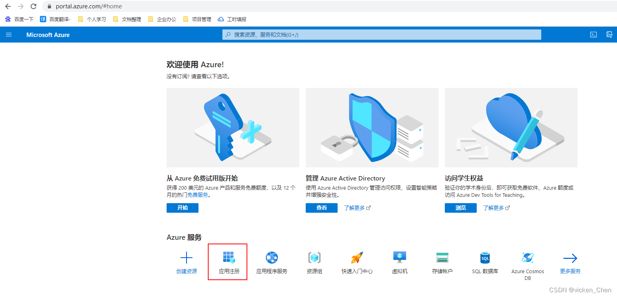This screenshot has height=297, width=617.
Task: Click the 访问学生权益 heading
Action: pos(464,179)
